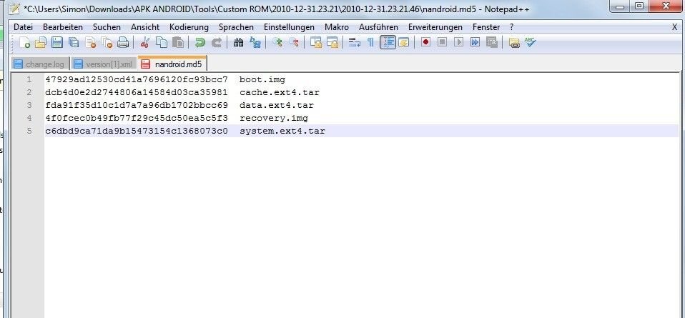Open the Fenster menu
The image size is (685, 318).
486,27
